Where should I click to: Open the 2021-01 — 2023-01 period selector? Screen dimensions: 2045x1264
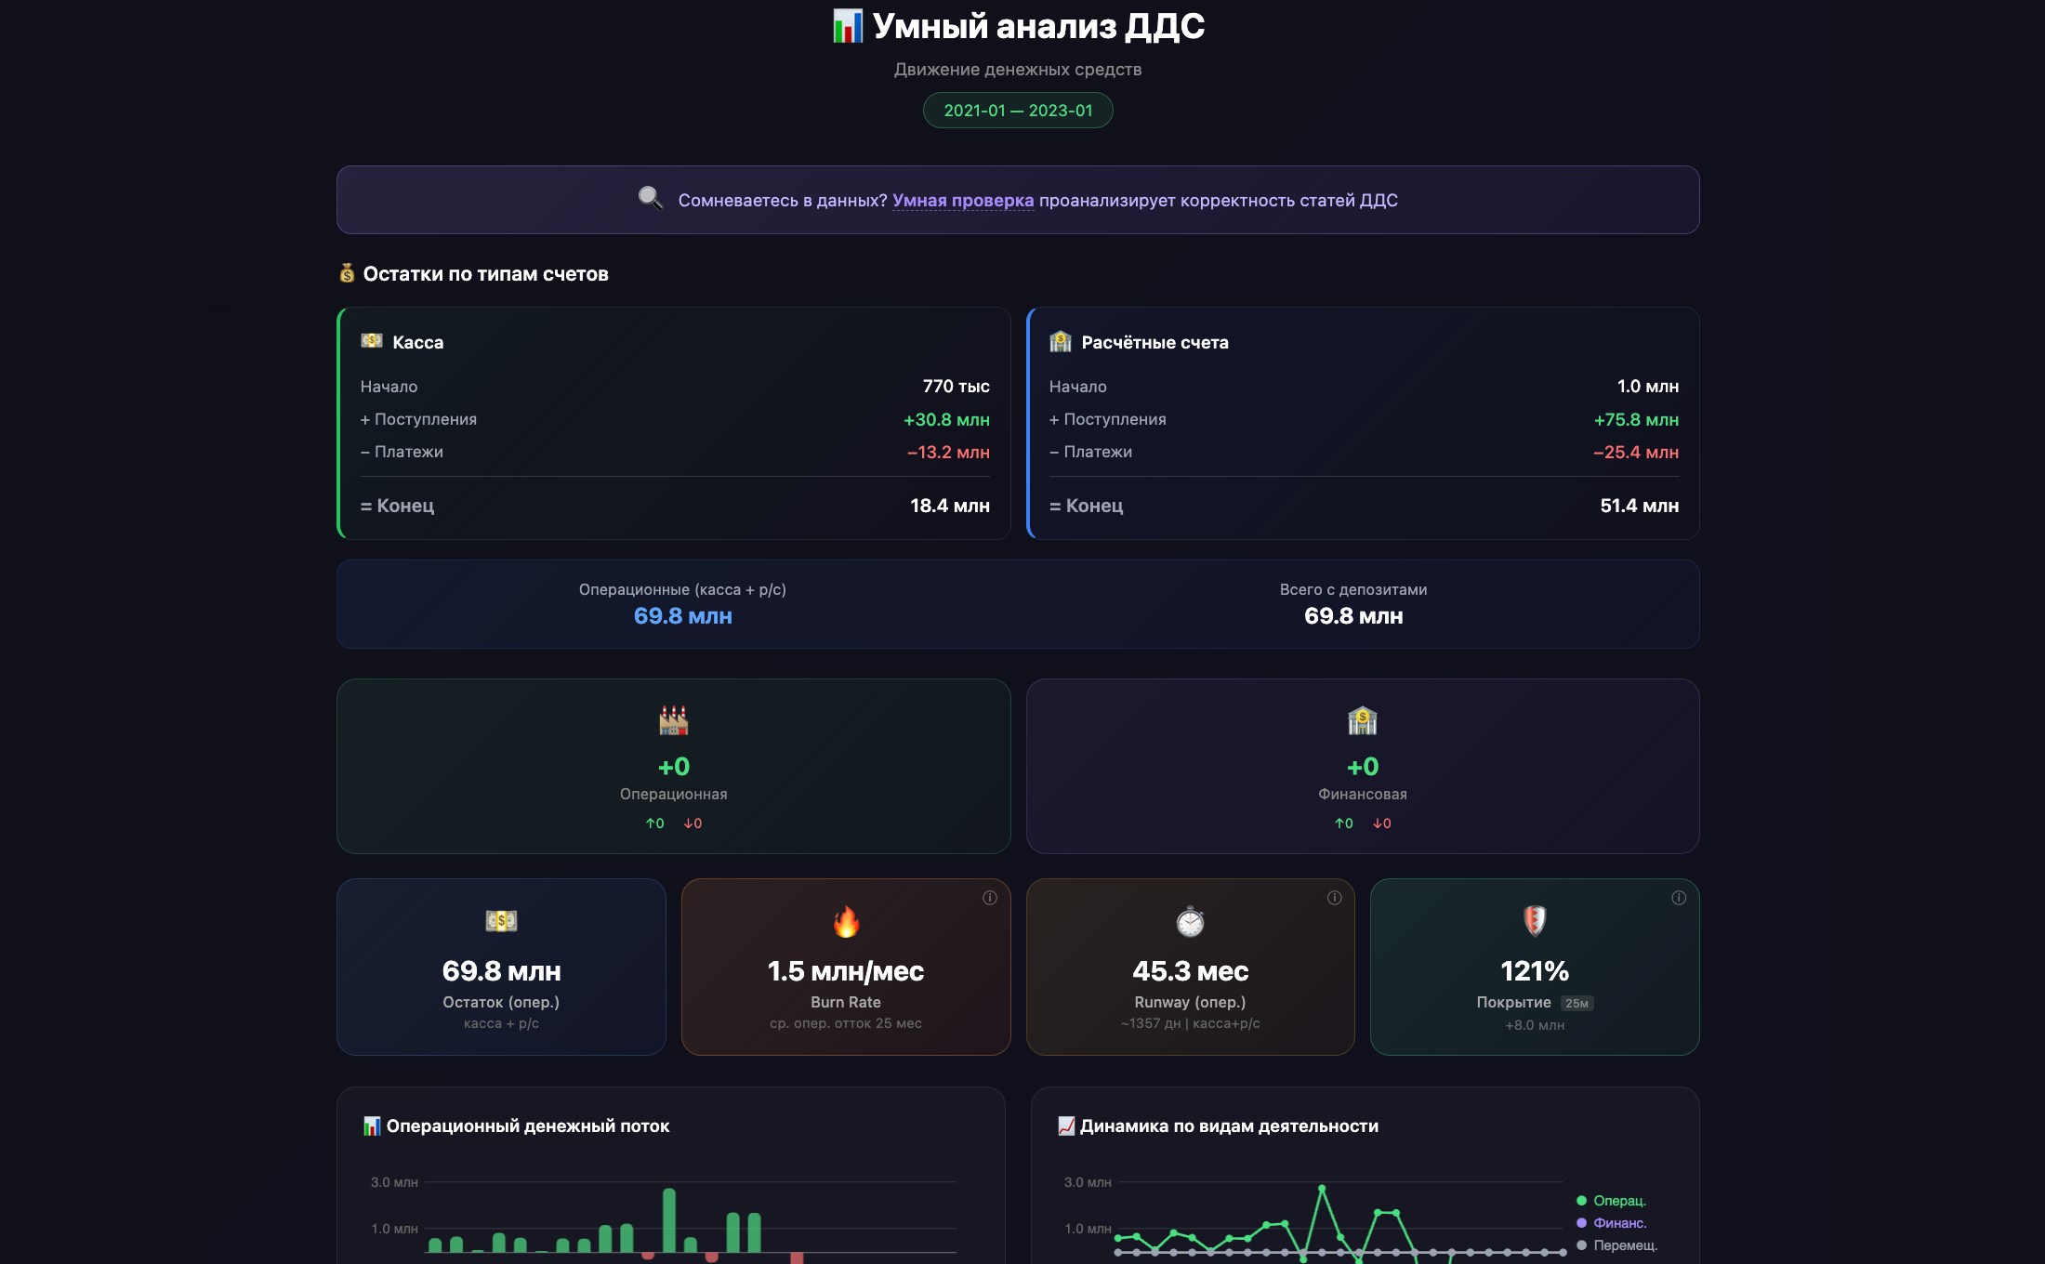point(1018,111)
